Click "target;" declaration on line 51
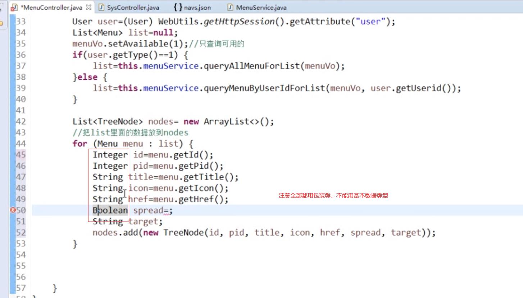523x298 pixels. (146, 222)
